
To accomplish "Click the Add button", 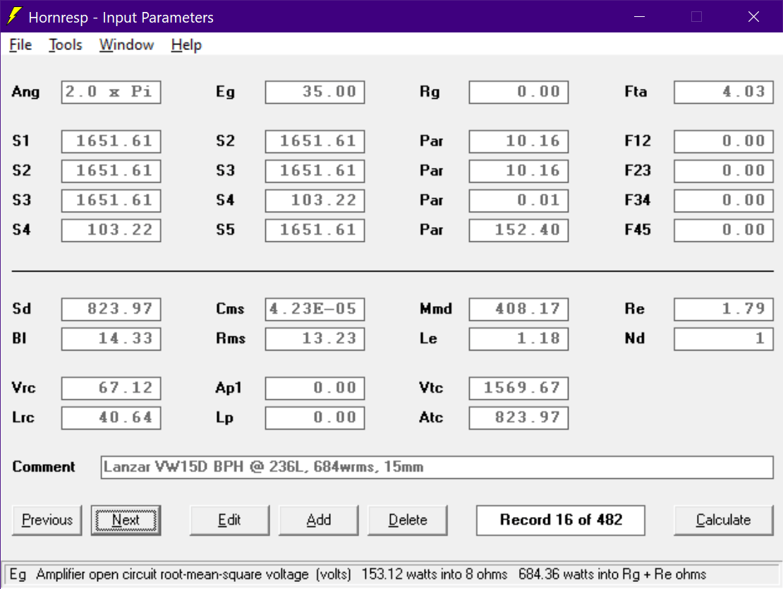I will 319,520.
